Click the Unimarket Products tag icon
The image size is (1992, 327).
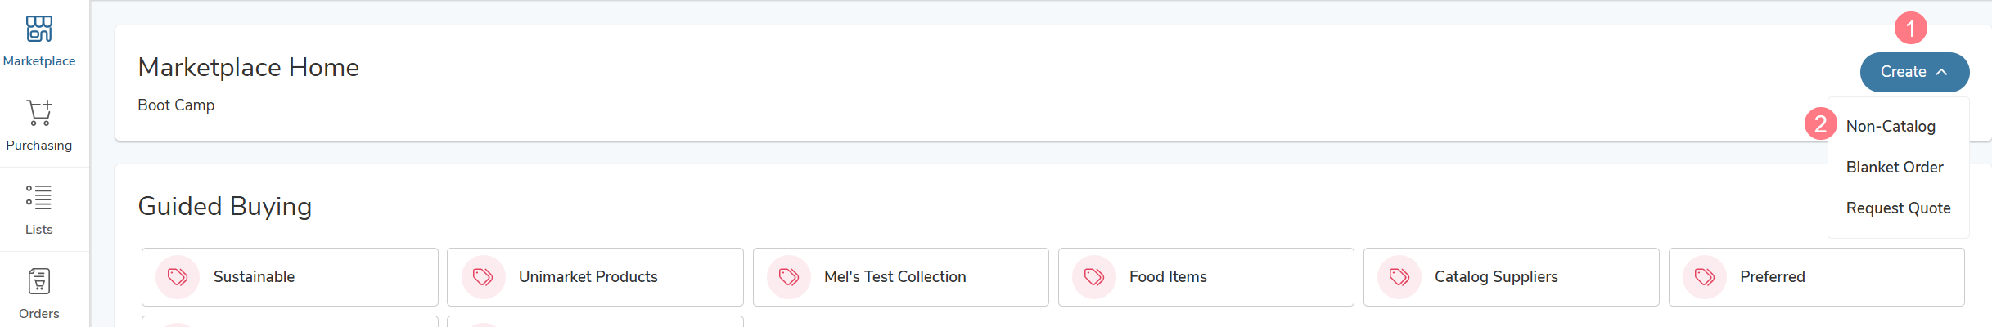[x=483, y=277]
